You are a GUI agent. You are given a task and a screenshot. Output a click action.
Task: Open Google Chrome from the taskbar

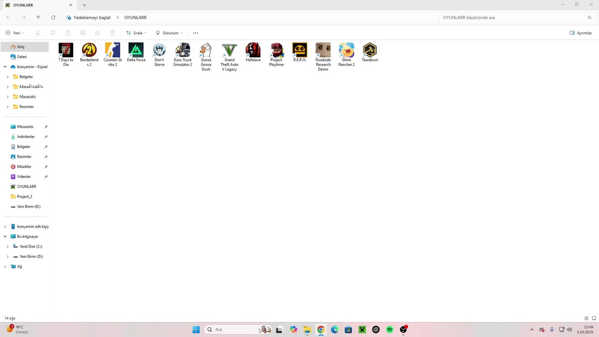tap(321, 330)
